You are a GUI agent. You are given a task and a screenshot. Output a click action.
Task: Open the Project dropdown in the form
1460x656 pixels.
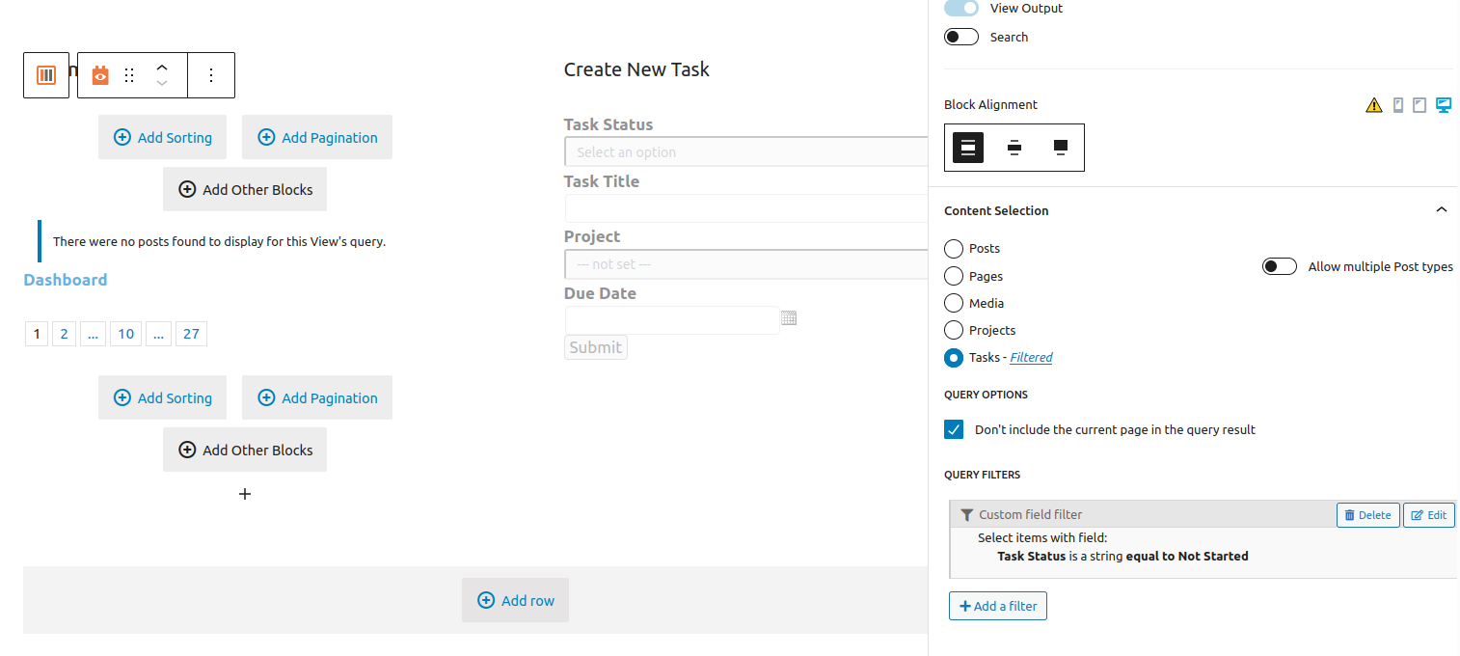coord(745,264)
